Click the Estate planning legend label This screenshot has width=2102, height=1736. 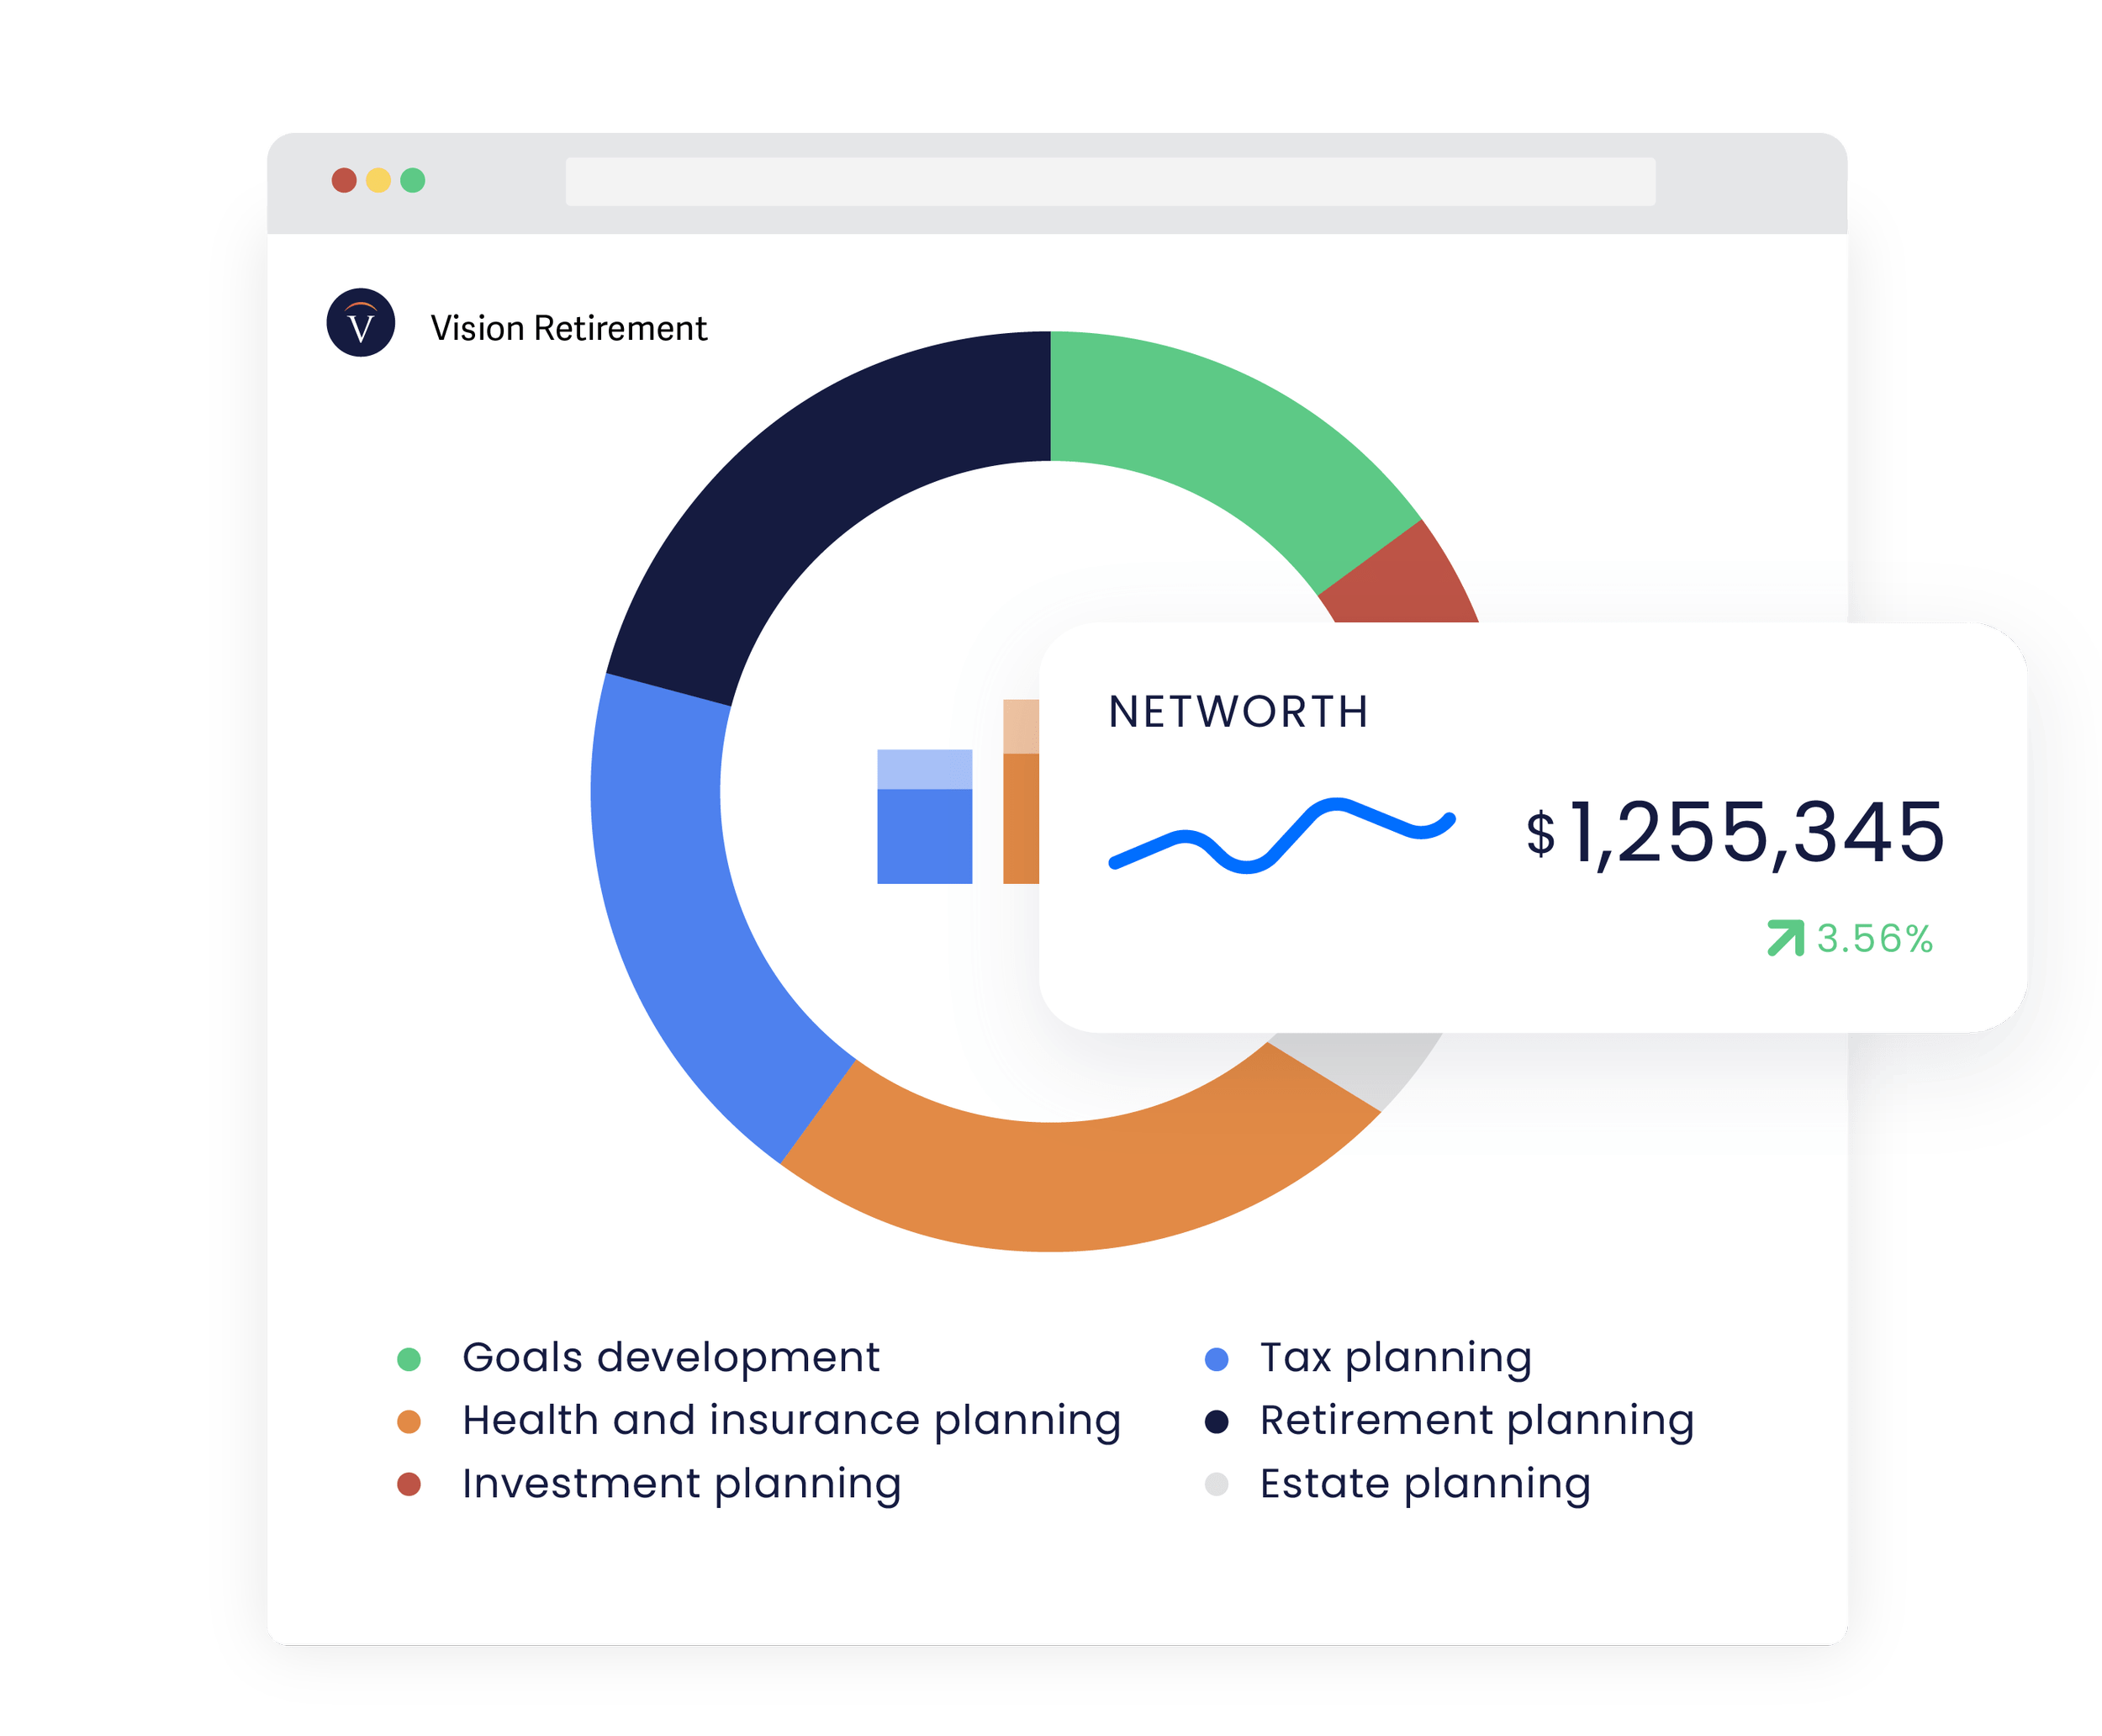click(x=1424, y=1483)
